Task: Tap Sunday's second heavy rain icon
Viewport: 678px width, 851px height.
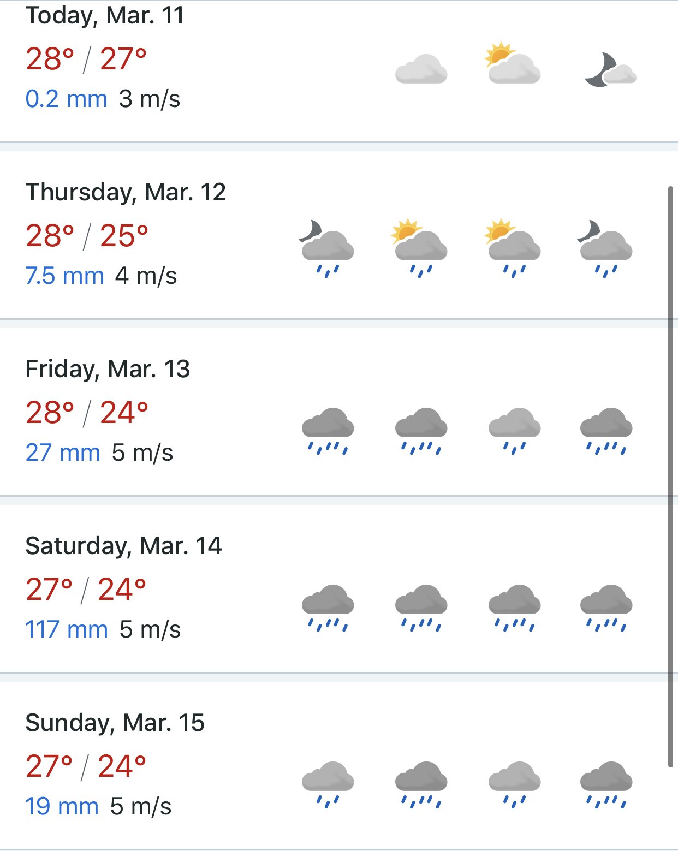Action: [421, 785]
